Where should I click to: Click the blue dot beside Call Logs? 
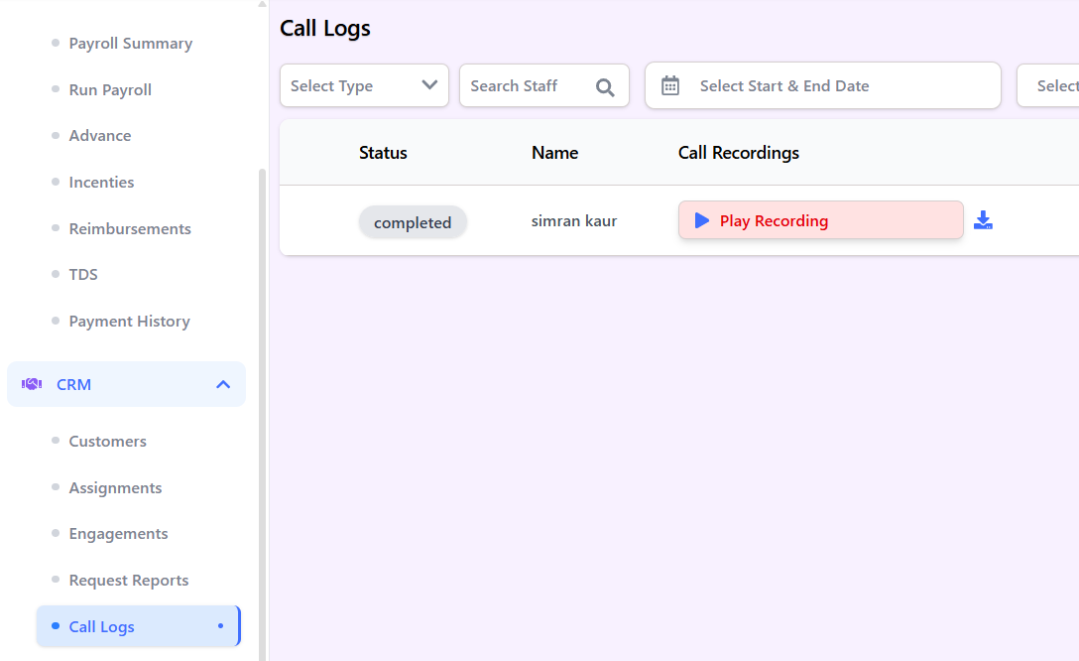pyautogui.click(x=222, y=626)
